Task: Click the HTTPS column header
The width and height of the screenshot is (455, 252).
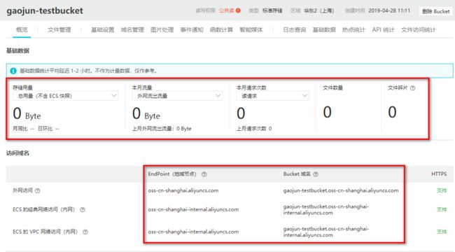Action: [439, 174]
